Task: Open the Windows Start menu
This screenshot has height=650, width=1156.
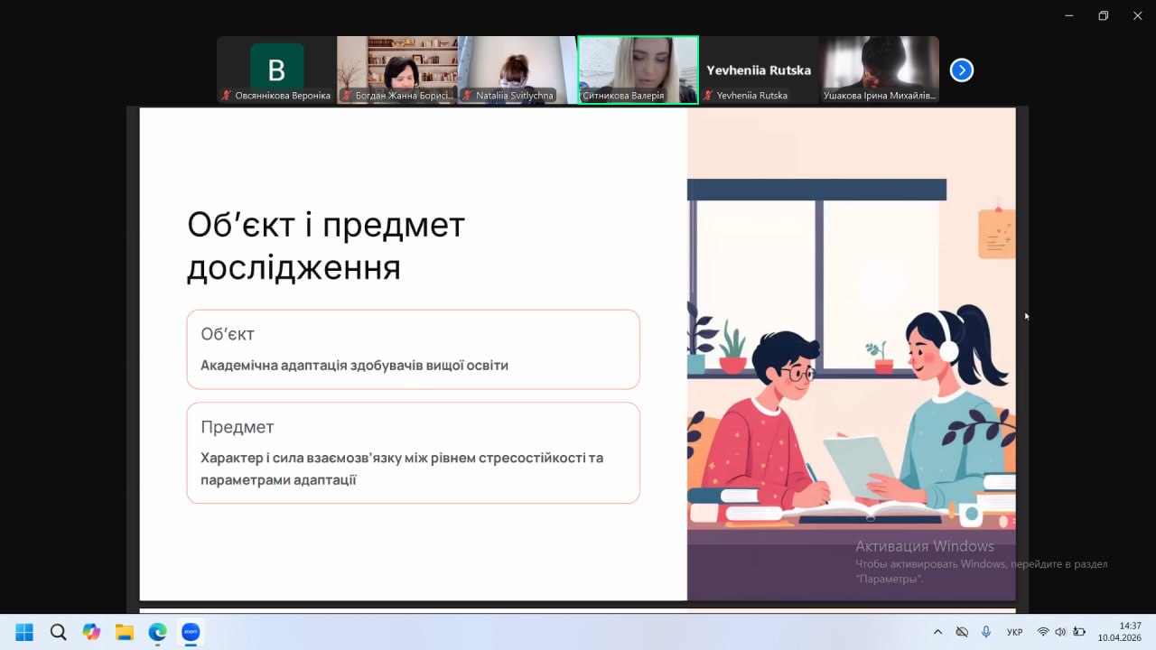Action: tap(24, 632)
